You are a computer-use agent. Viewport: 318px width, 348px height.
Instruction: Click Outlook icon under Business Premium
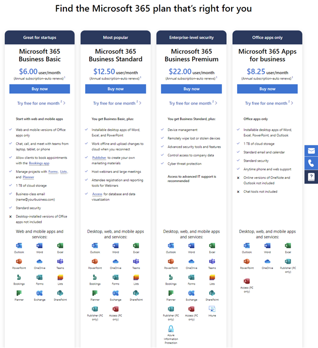pyautogui.click(x=171, y=245)
